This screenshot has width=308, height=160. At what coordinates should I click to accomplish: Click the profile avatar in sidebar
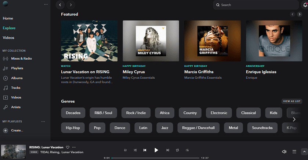(x=6, y=4)
